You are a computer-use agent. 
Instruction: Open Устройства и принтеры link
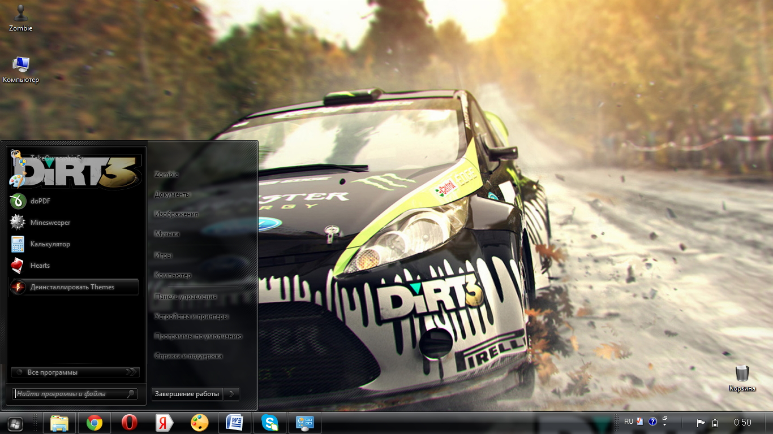point(192,316)
